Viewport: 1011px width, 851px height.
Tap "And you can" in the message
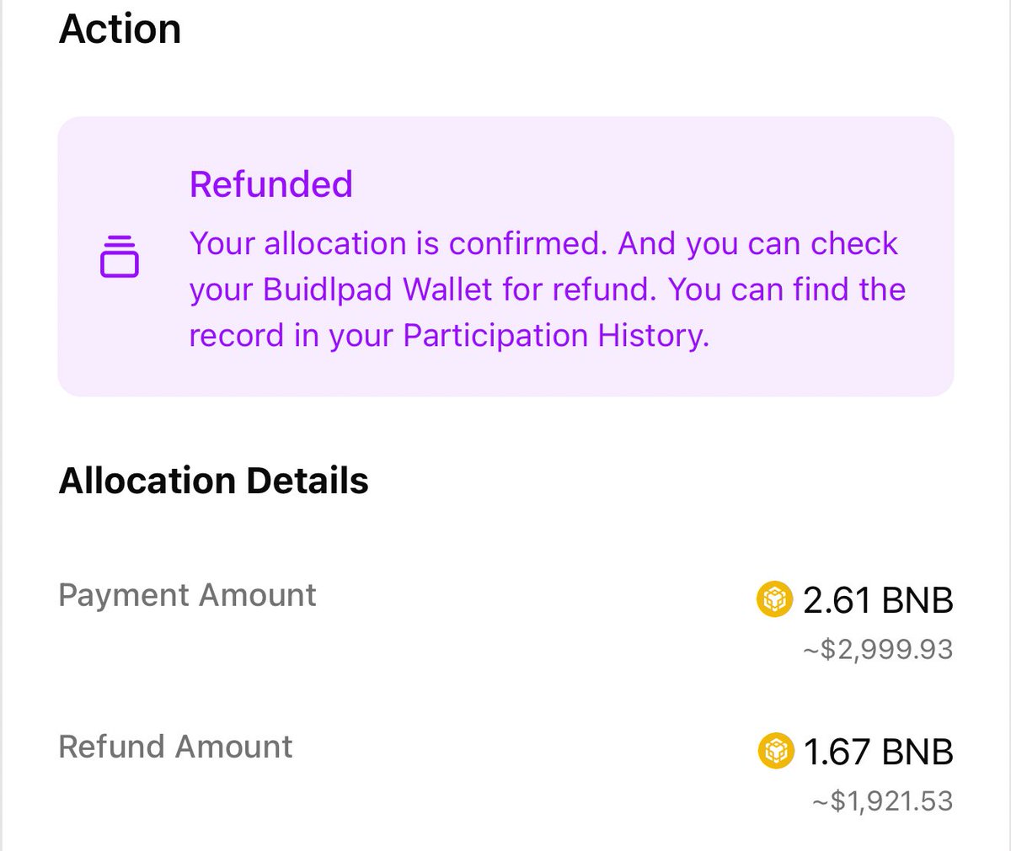[x=709, y=244]
